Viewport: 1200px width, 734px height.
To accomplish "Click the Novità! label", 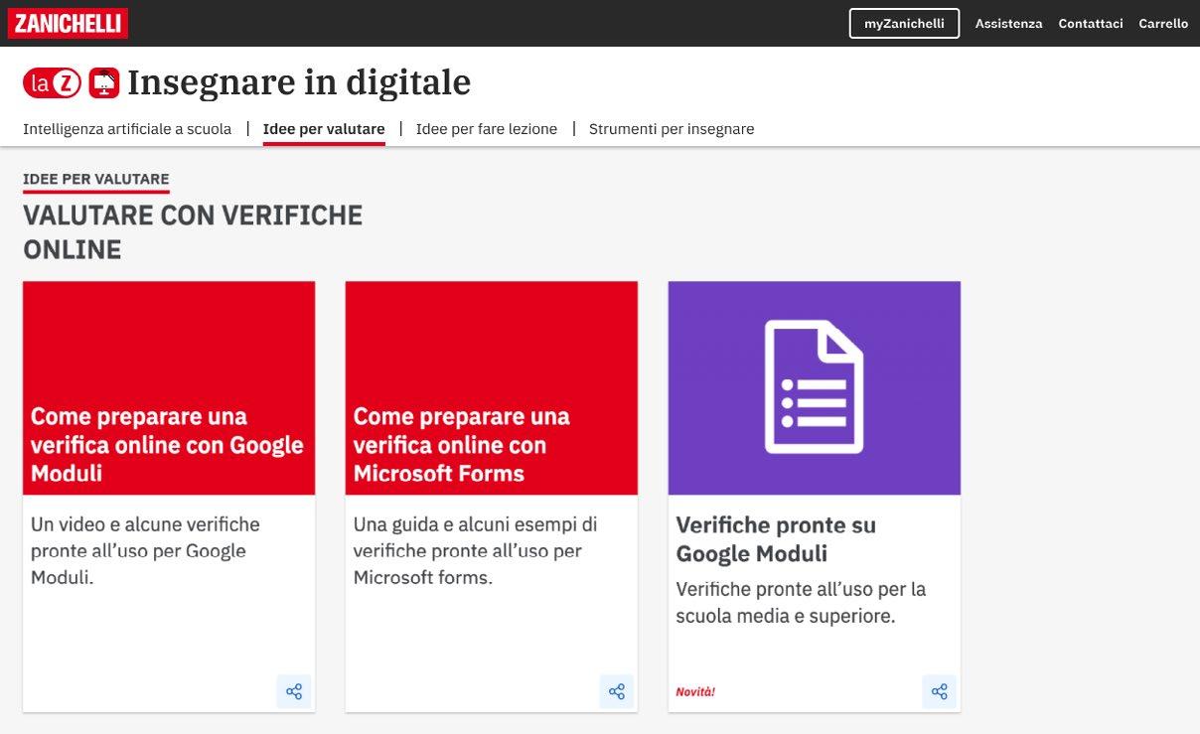I will pos(695,692).
